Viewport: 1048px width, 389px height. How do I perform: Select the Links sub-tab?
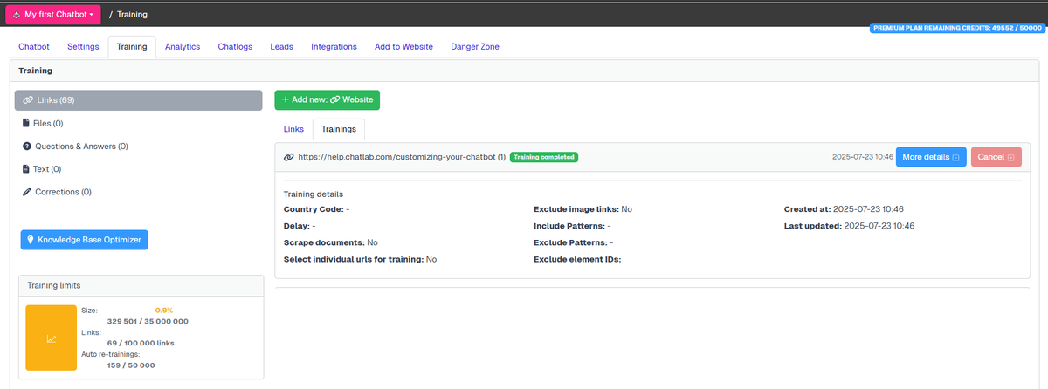point(293,129)
